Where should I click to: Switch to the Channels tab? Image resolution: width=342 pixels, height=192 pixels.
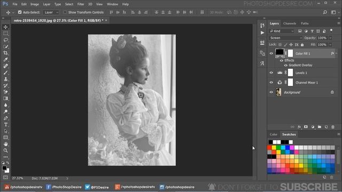[x=290, y=23]
